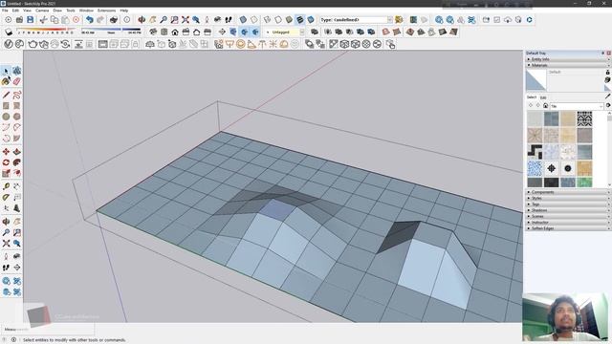This screenshot has width=612, height=344.
Task: Click the Undo arrow icon
Action: (89, 19)
